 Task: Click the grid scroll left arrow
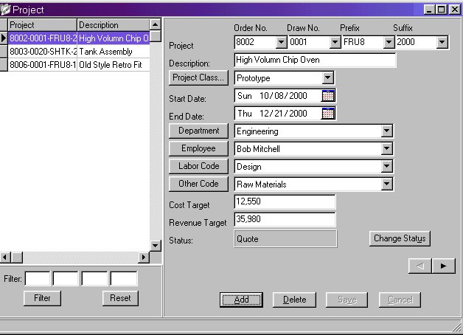click(5, 257)
